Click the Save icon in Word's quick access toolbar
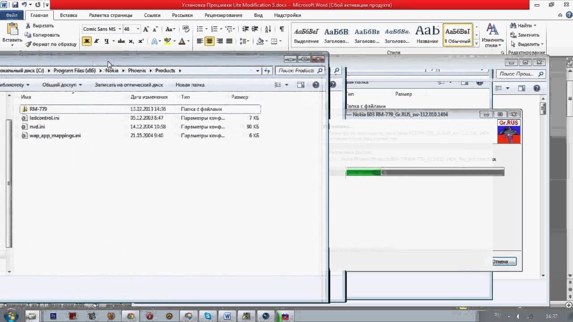The width and height of the screenshot is (573, 322). pyautogui.click(x=15, y=5)
